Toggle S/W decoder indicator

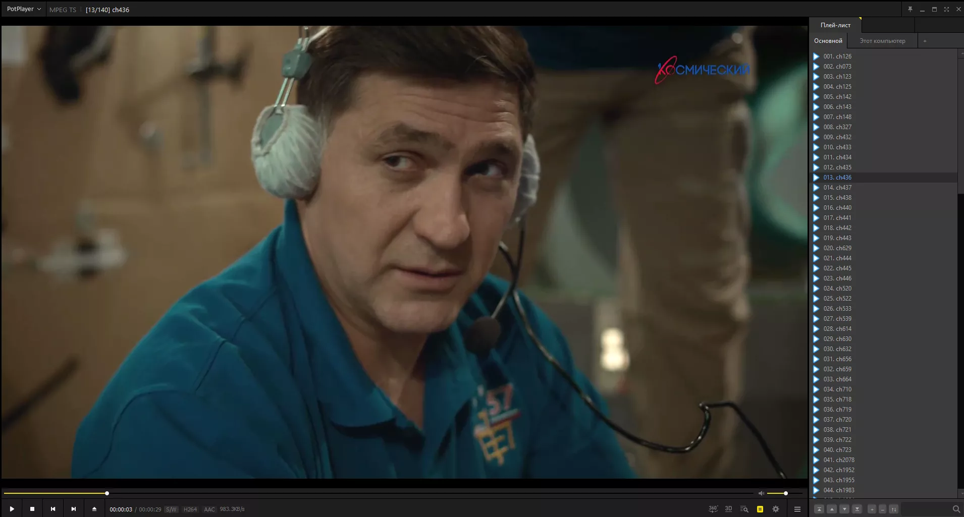pos(171,509)
